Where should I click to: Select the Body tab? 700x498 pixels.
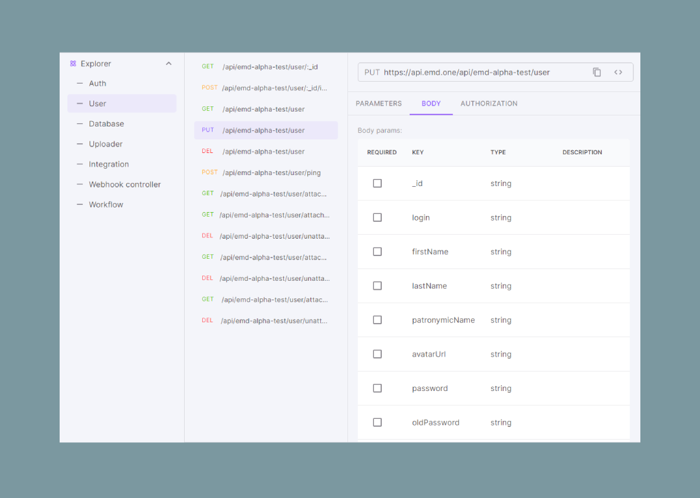431,104
